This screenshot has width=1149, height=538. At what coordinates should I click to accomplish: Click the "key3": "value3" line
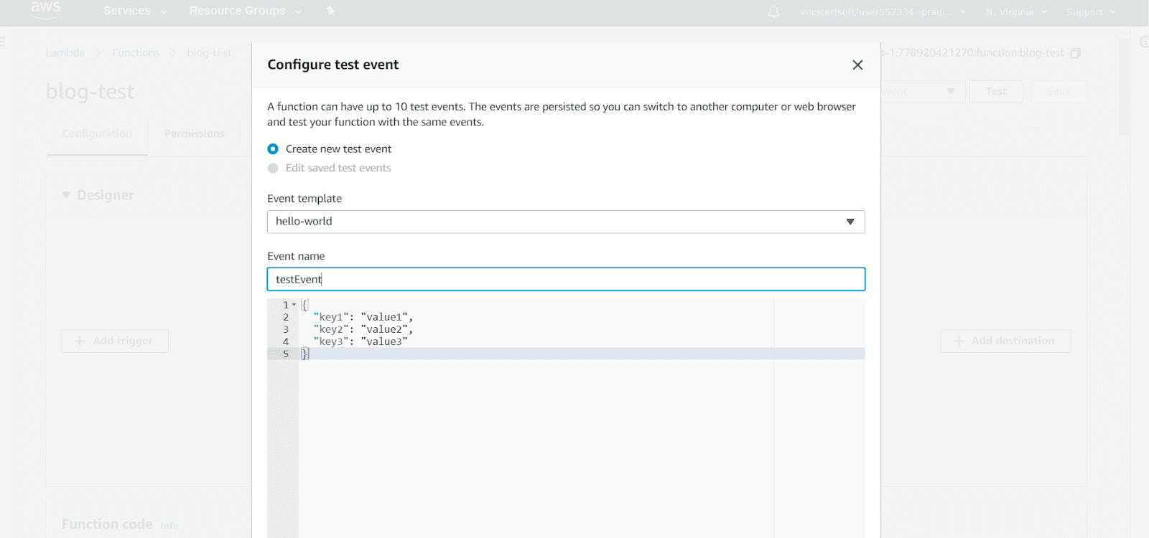(360, 341)
